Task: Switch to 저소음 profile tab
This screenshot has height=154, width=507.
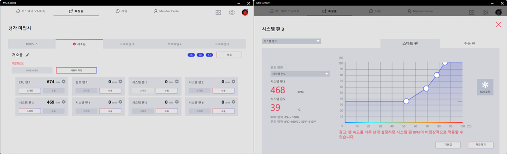Action: [79, 44]
